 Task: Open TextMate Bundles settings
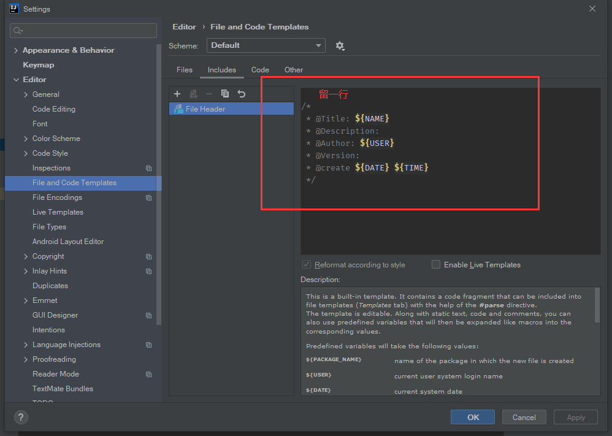click(x=63, y=389)
